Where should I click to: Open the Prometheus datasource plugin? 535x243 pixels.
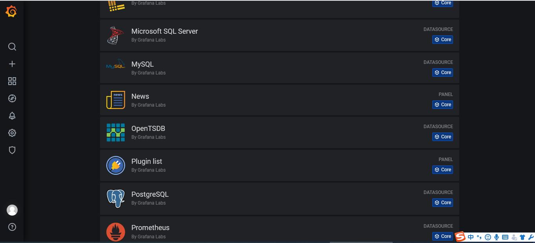150,228
